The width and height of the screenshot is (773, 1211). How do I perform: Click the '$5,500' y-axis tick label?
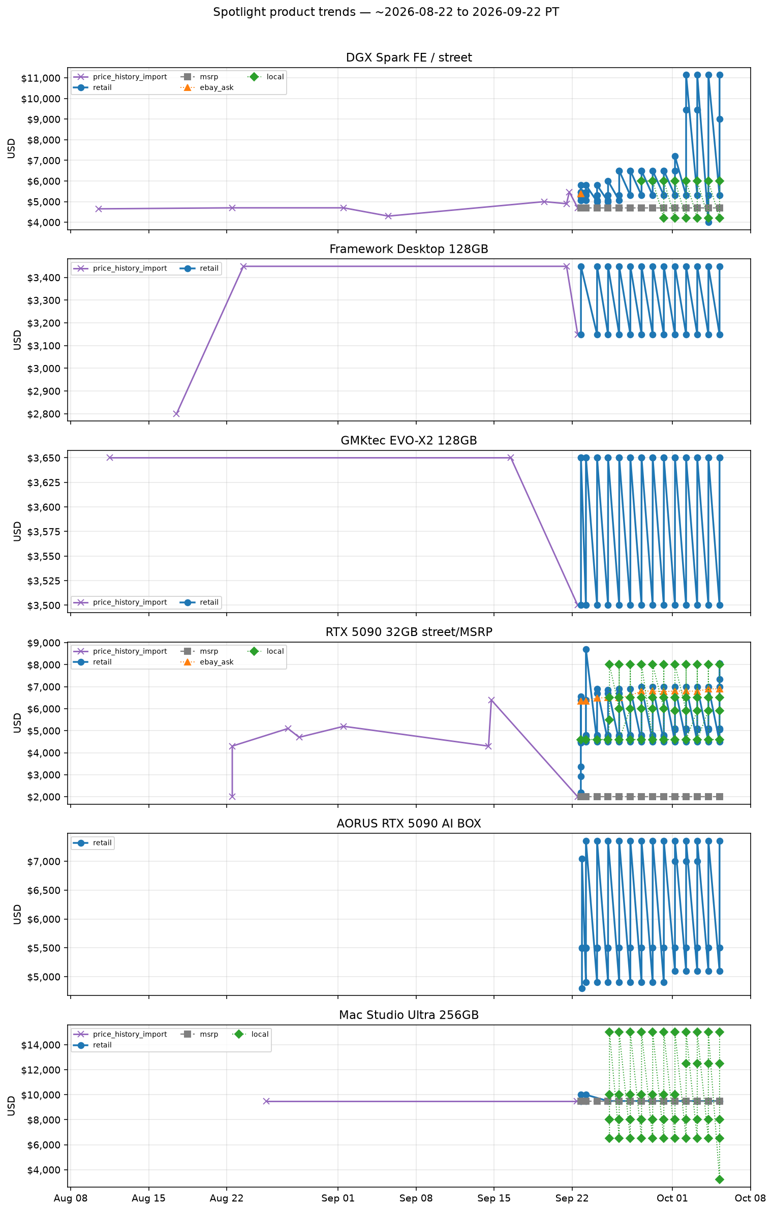tap(43, 948)
